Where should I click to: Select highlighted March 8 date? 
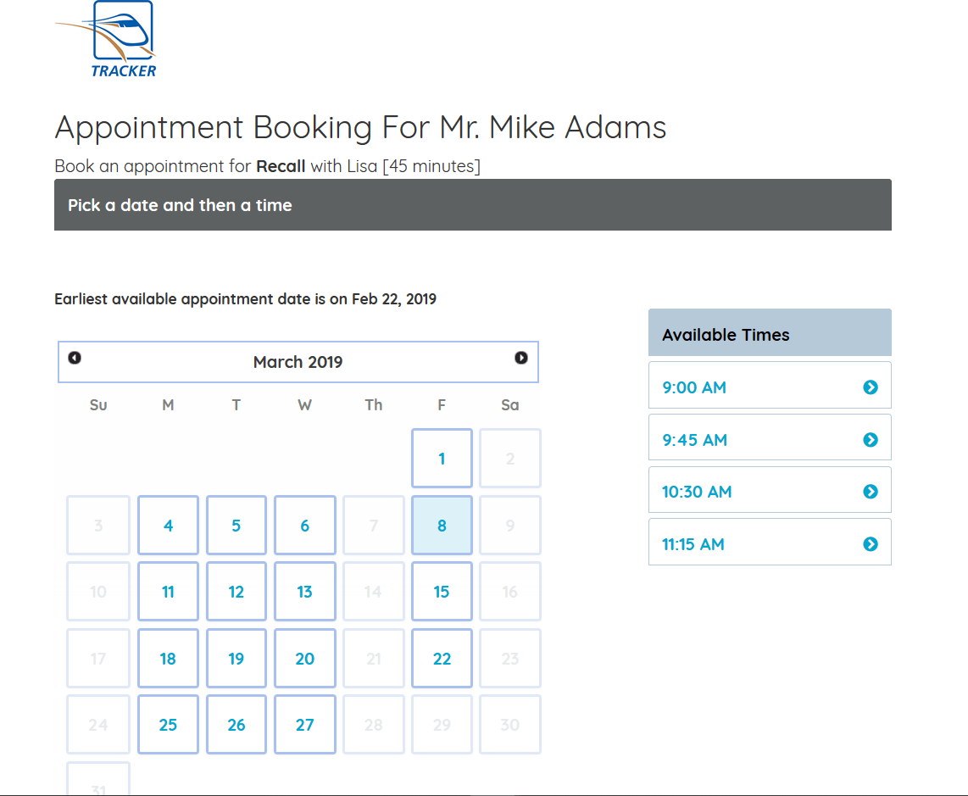click(442, 525)
